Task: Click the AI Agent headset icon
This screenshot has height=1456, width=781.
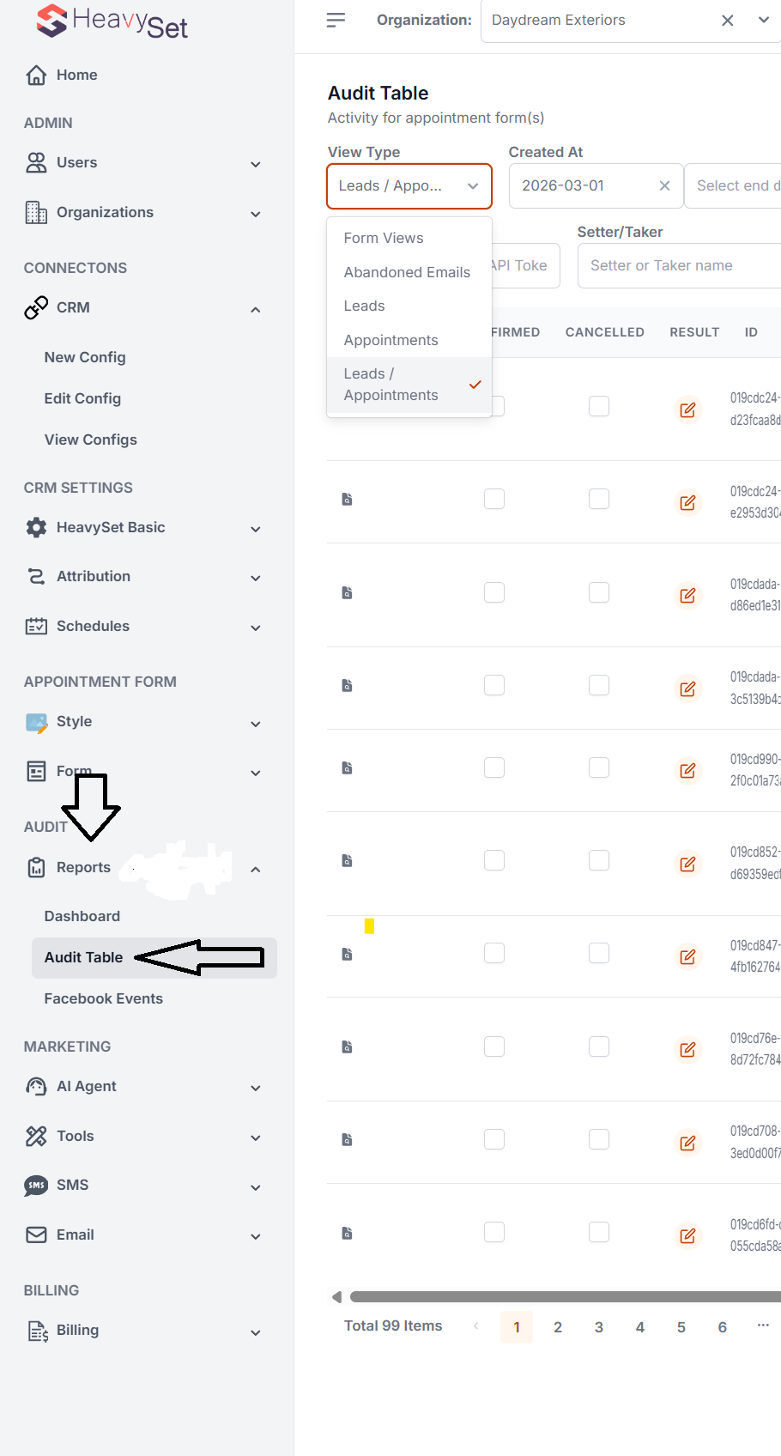Action: click(x=36, y=1087)
